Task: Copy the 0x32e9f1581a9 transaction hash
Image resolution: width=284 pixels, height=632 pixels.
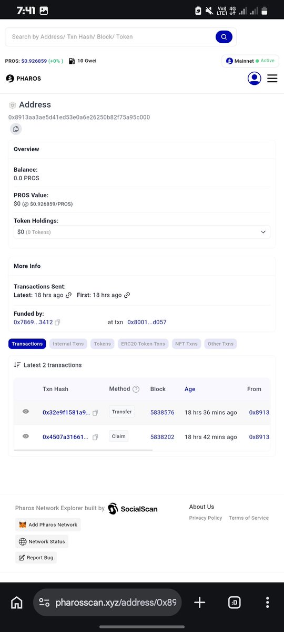Action: [95, 413]
